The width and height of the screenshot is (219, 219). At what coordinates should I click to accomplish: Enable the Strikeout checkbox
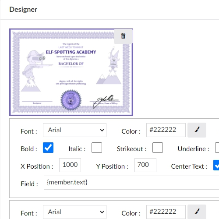[x=158, y=148]
